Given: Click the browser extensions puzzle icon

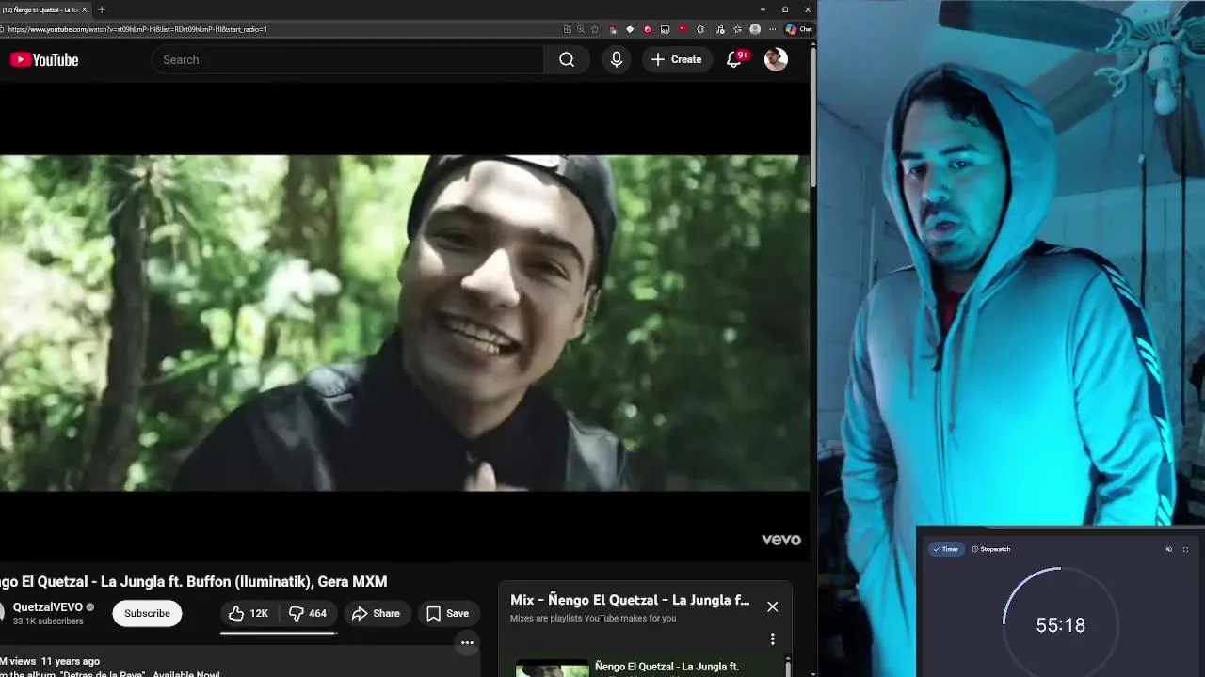Looking at the screenshot, I should [700, 29].
